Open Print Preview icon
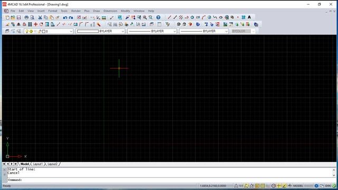This screenshot has width=338, height=190. pyautogui.click(x=32, y=17)
